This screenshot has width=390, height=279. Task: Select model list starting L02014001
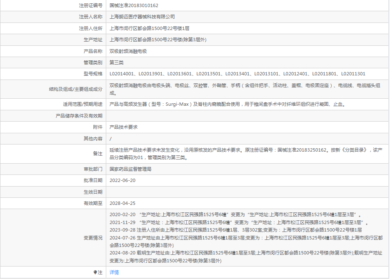click(x=237, y=74)
